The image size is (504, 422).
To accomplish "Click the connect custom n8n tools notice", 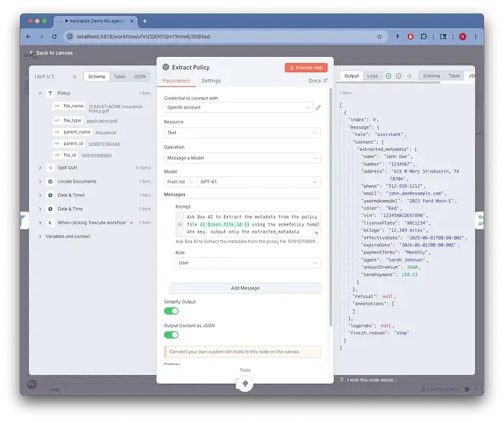I will click(243, 352).
